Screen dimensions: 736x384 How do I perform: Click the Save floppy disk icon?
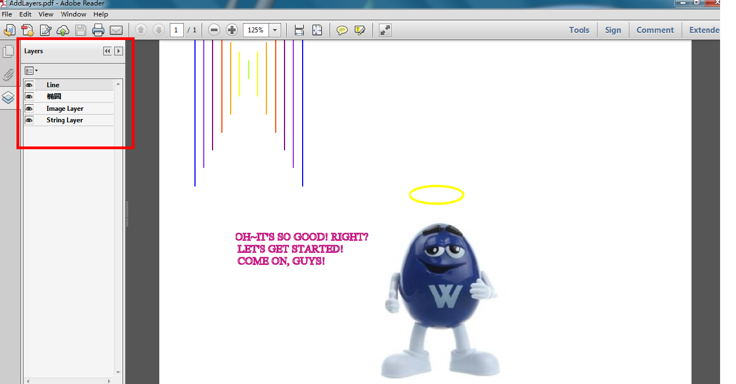coord(81,30)
